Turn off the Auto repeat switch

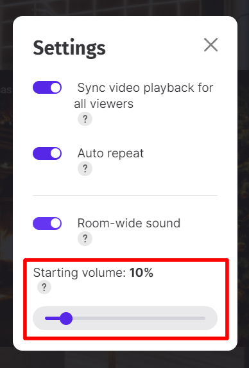(x=47, y=153)
